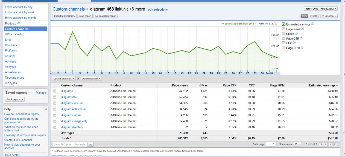345x157 pixels.
Task: Enable Page RPM metric checkbox
Action: [284, 48]
